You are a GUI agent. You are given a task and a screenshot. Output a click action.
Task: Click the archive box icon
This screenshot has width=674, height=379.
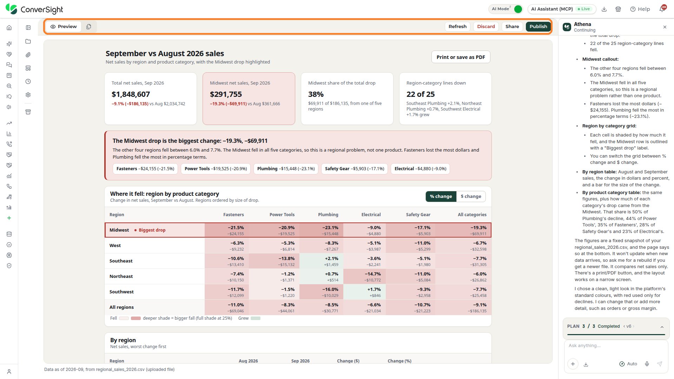coord(28,112)
